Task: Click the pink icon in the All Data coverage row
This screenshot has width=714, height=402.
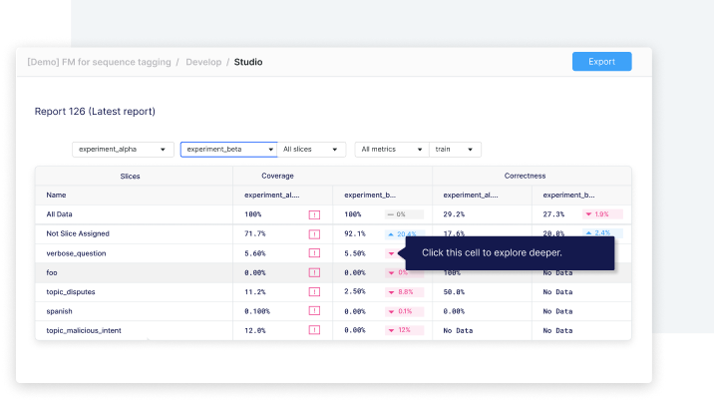Action: pyautogui.click(x=314, y=214)
